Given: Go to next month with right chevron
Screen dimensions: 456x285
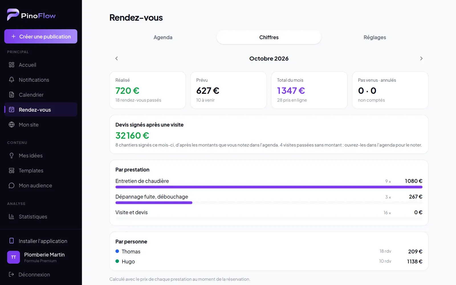Looking at the screenshot, I should pyautogui.click(x=421, y=58).
